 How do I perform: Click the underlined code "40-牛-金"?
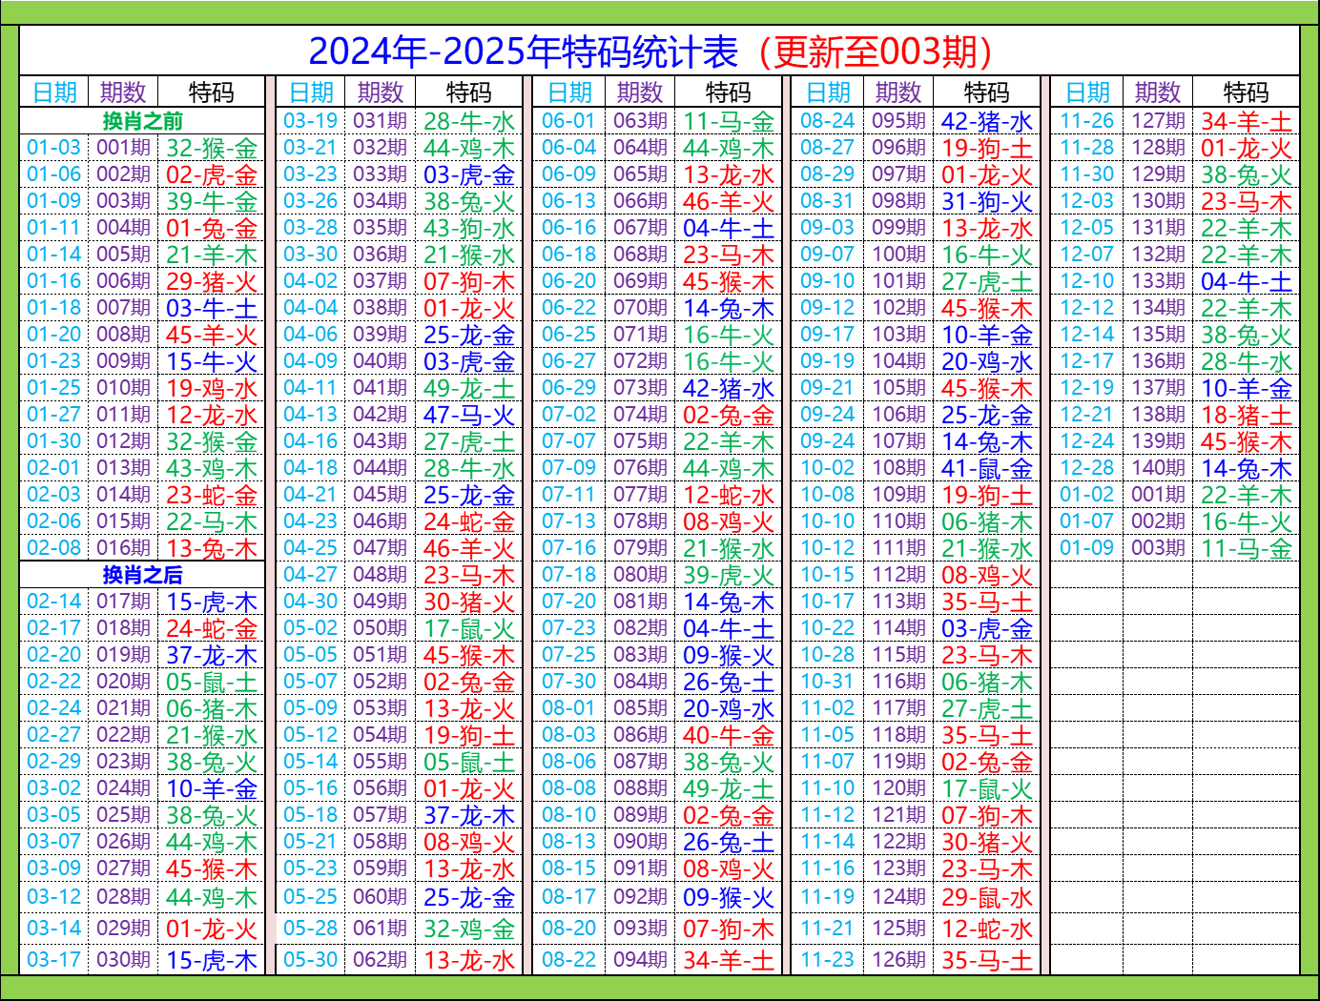tap(728, 735)
